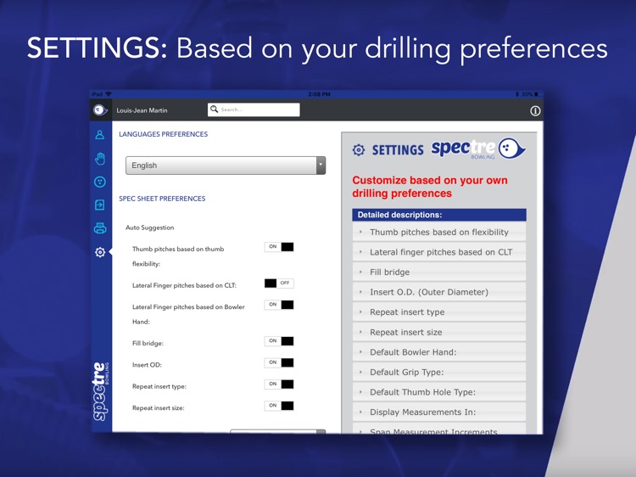Expand the Default Thumb Hole Type description

click(439, 392)
